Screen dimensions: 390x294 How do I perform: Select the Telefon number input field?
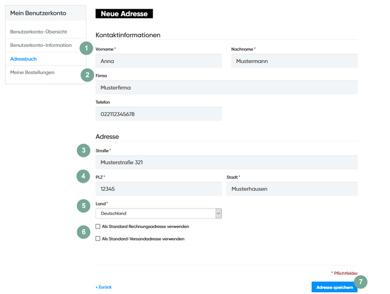click(x=158, y=114)
